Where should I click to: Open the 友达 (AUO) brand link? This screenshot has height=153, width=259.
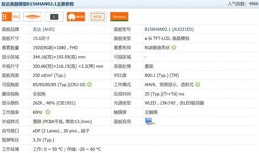click(43, 30)
